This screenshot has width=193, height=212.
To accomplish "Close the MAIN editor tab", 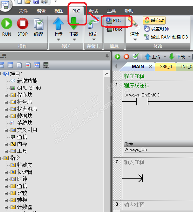I will click(x=150, y=67).
